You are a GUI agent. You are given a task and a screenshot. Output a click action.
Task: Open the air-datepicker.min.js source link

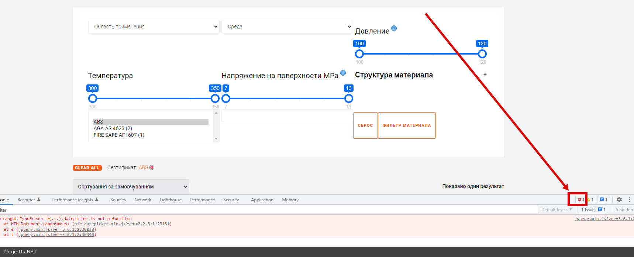(x=121, y=224)
